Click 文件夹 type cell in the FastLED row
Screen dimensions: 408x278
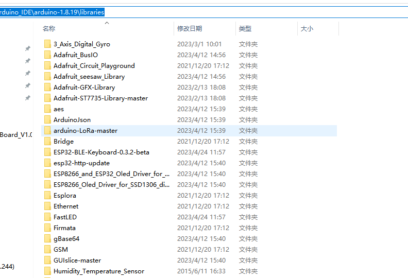point(248,217)
